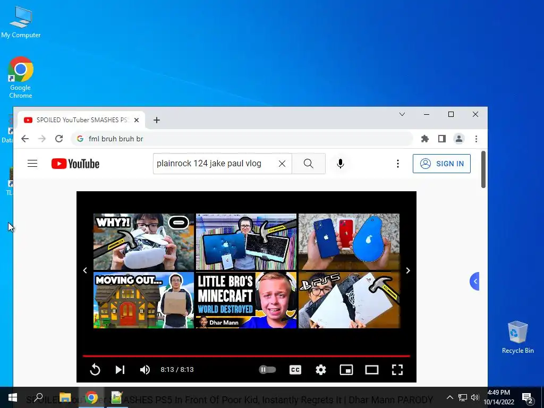This screenshot has width=544, height=408.
Task: Open the PS5 hammer video thumbnail
Action: (349, 300)
